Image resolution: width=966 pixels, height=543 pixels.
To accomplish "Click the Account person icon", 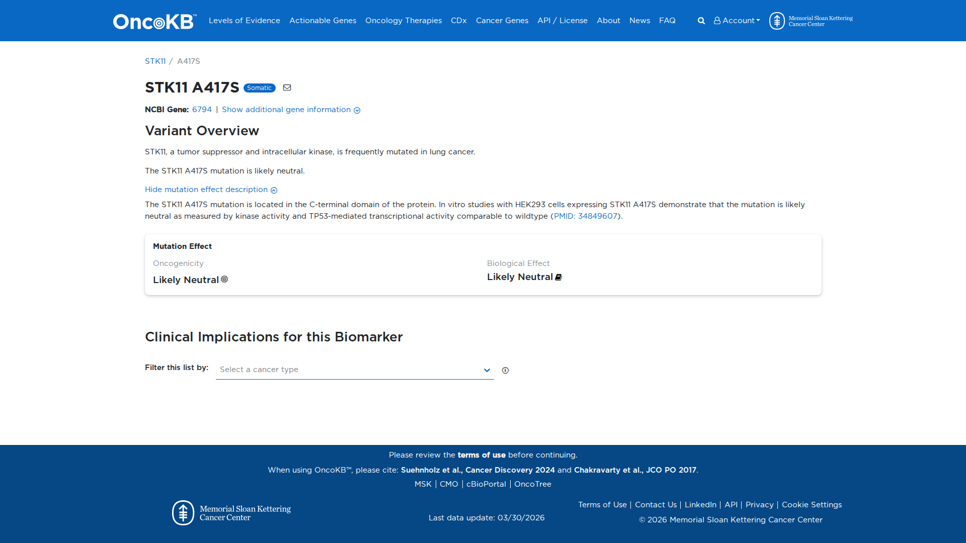I will click(717, 21).
